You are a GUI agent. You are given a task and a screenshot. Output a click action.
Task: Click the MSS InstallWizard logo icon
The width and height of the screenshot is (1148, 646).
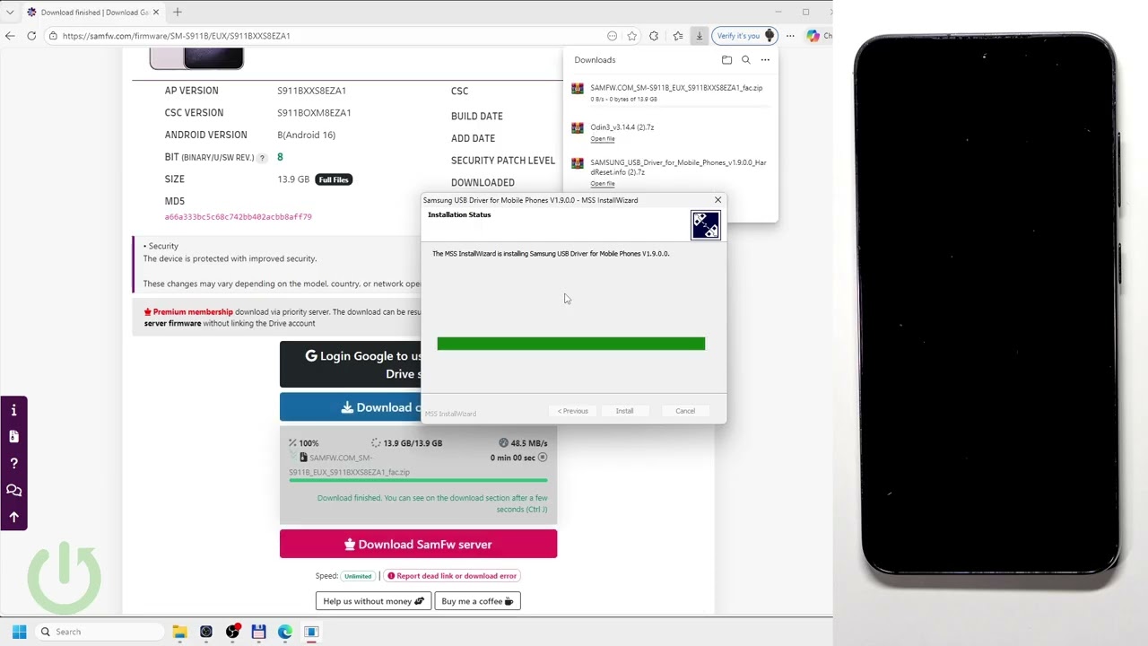[705, 225]
